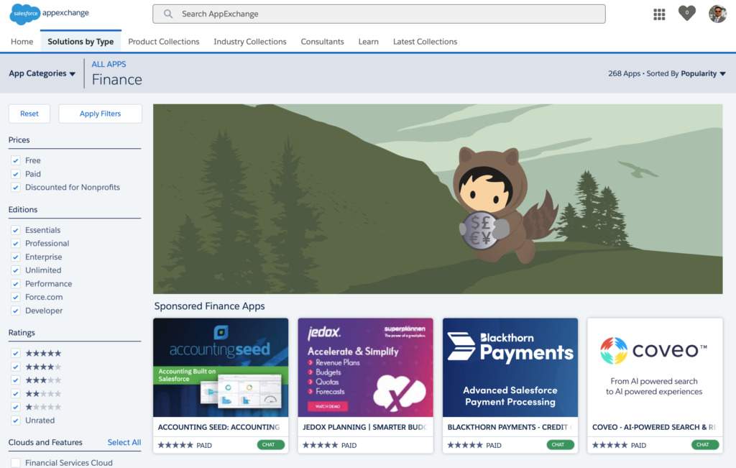Screen dimensions: 736x468
Task: Click the BLACKTHORN PAYMENTS - CREDIT title
Action: pyautogui.click(x=510, y=427)
